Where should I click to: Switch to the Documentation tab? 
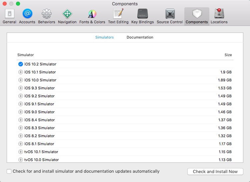tap(140, 37)
